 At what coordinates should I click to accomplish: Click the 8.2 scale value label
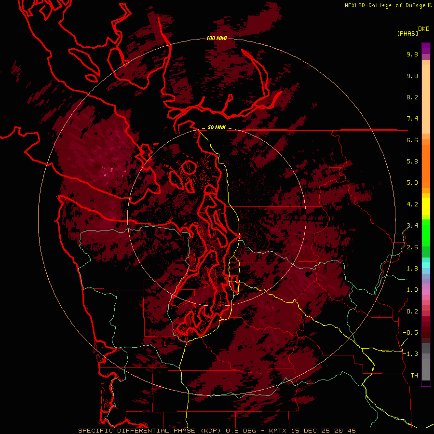pos(412,97)
